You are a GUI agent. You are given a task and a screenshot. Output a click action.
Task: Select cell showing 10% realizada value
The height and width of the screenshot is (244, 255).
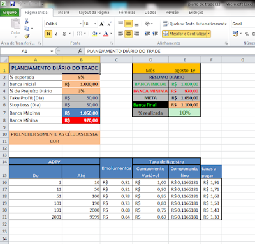tap(184, 113)
